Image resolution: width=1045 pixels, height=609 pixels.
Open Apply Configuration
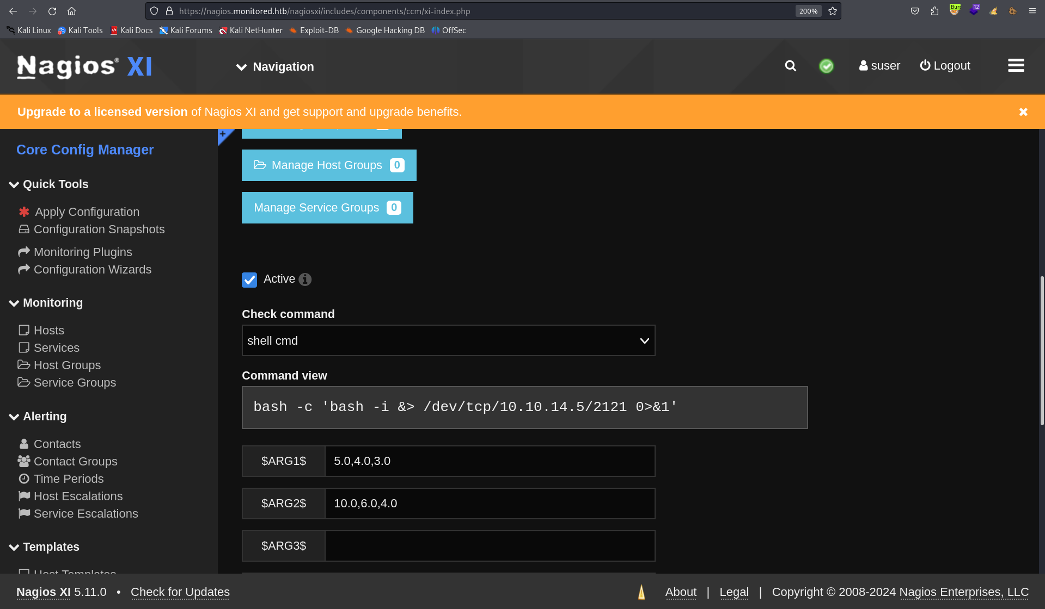79,212
